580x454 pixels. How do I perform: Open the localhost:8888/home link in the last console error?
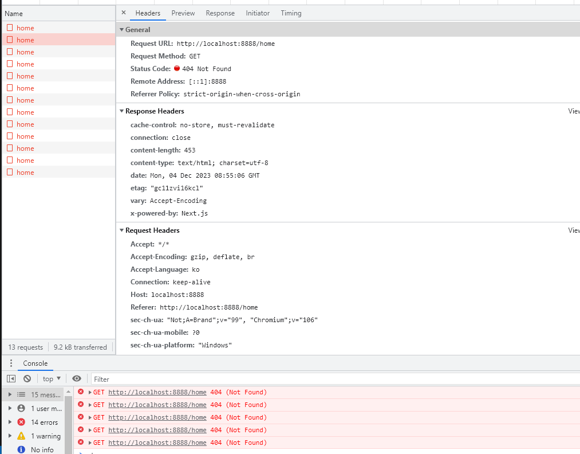[x=157, y=443]
